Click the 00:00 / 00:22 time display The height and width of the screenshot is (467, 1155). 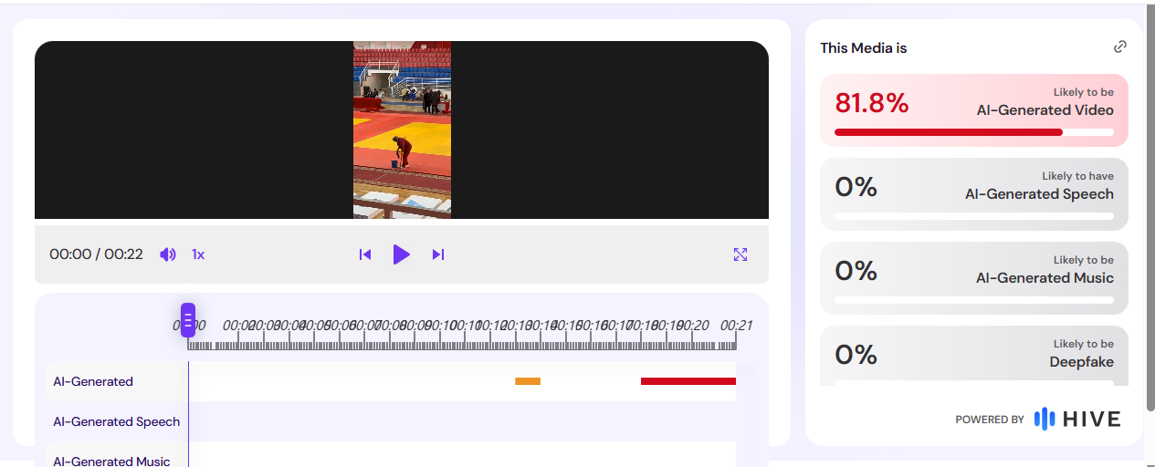pyautogui.click(x=96, y=254)
